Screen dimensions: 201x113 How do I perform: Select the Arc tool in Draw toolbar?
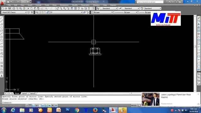click(x=2, y=34)
